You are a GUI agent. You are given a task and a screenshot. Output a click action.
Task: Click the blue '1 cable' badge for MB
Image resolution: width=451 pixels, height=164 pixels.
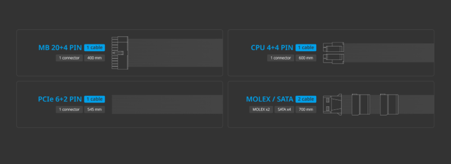click(95, 48)
